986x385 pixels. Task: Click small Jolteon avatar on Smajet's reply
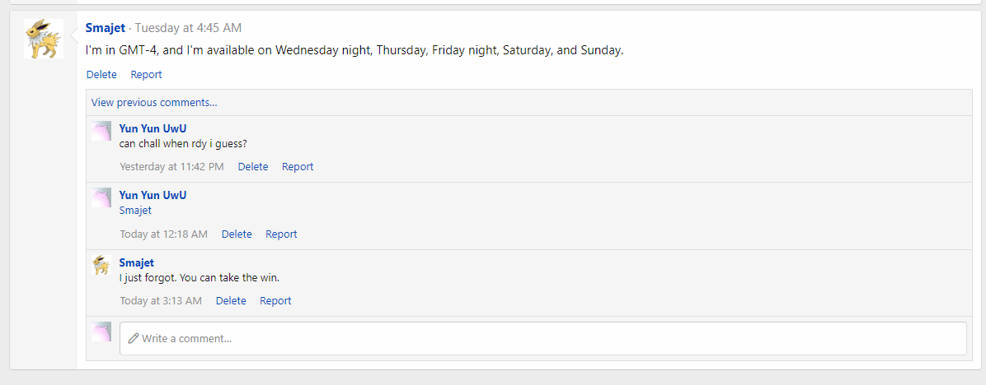point(101,265)
